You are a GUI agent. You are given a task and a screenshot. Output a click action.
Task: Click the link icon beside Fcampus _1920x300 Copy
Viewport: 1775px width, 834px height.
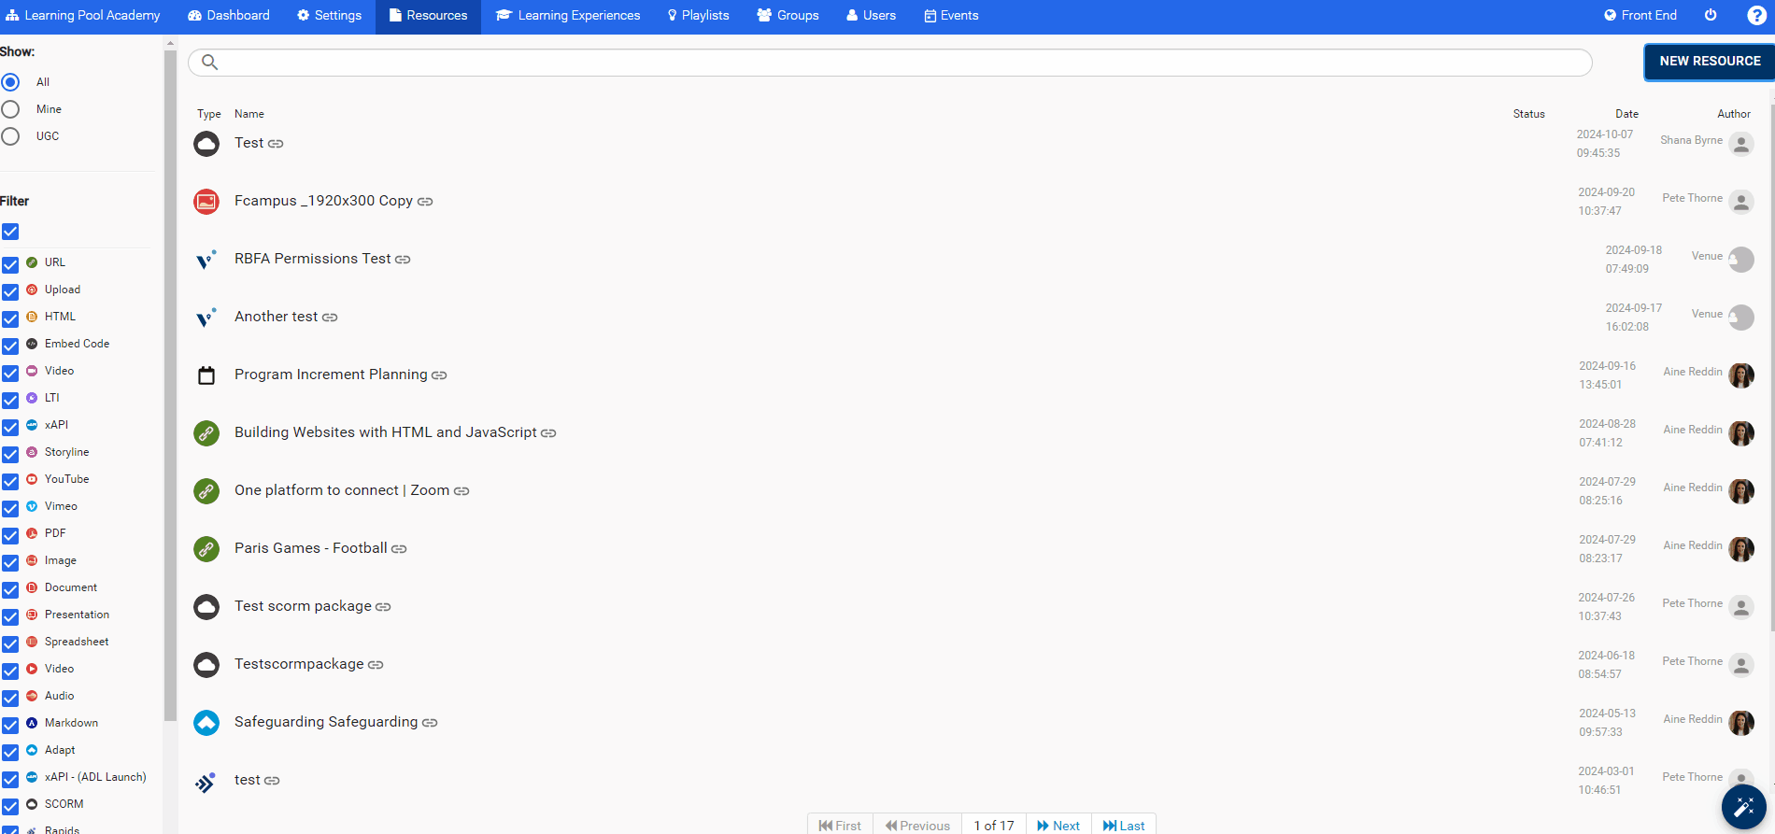[x=425, y=202]
